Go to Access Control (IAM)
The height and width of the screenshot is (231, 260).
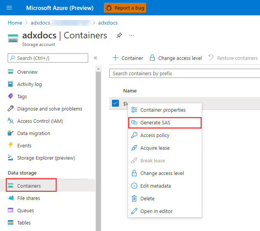tap(40, 121)
